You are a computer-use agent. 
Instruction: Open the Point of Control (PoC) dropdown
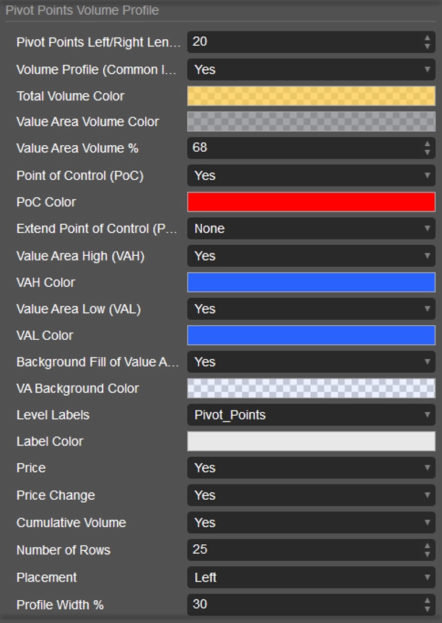(x=311, y=175)
